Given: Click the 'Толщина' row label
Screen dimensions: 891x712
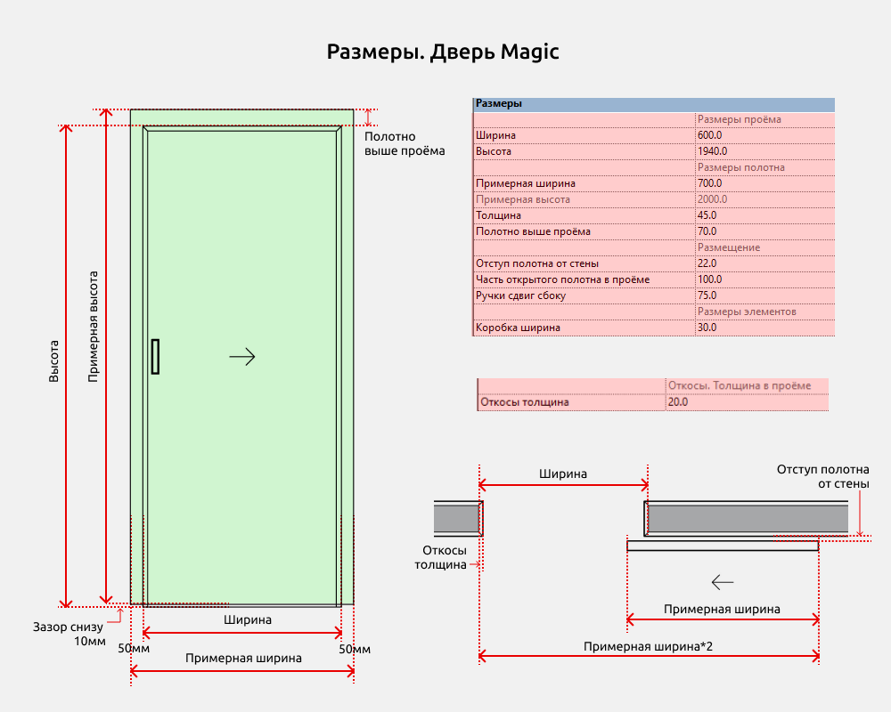Looking at the screenshot, I should [498, 215].
